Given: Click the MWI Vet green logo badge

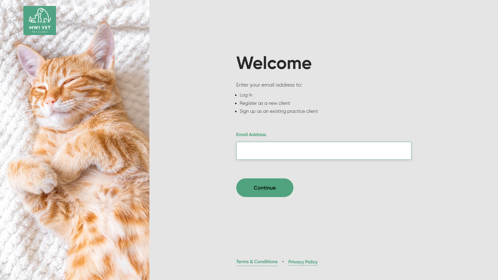Looking at the screenshot, I should point(40,20).
